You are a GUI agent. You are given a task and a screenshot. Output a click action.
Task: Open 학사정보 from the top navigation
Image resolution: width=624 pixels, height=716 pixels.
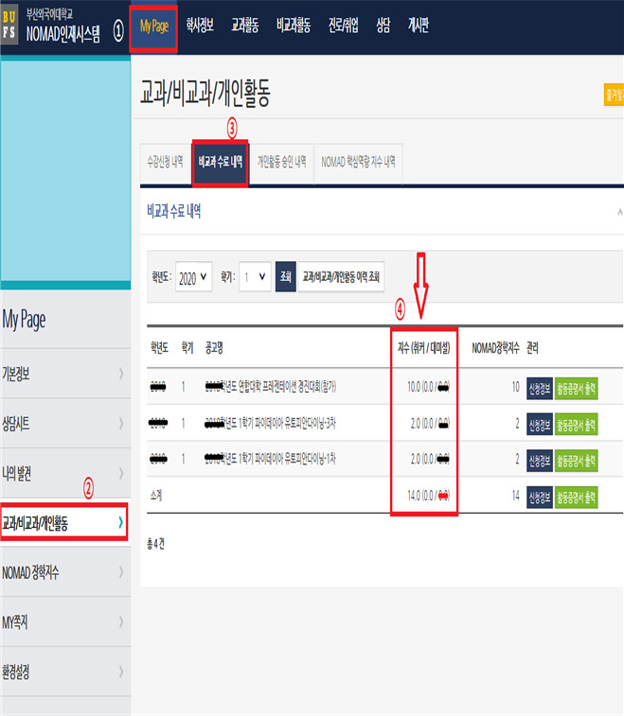click(200, 26)
